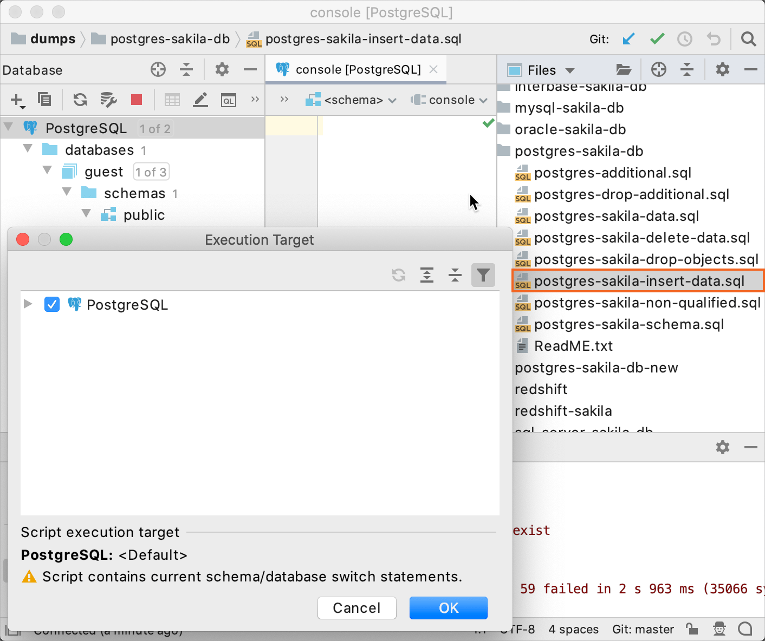Toggle the filter funnel in Execution Target

483,275
